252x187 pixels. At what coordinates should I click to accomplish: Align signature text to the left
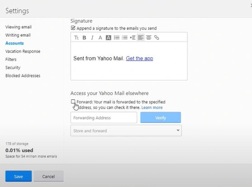pos(141,38)
